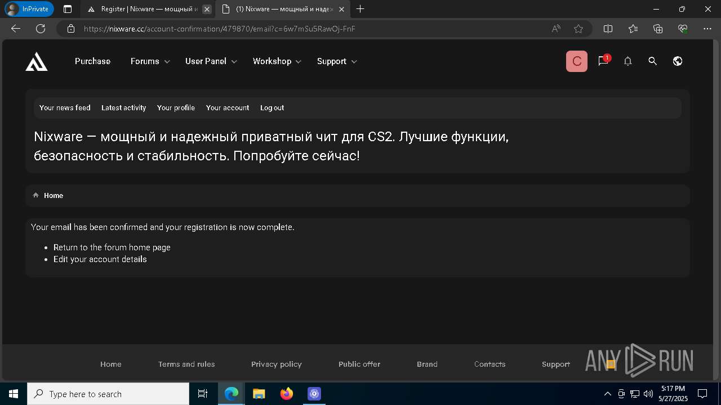
Task: Click Edit your account details
Action: pyautogui.click(x=100, y=259)
